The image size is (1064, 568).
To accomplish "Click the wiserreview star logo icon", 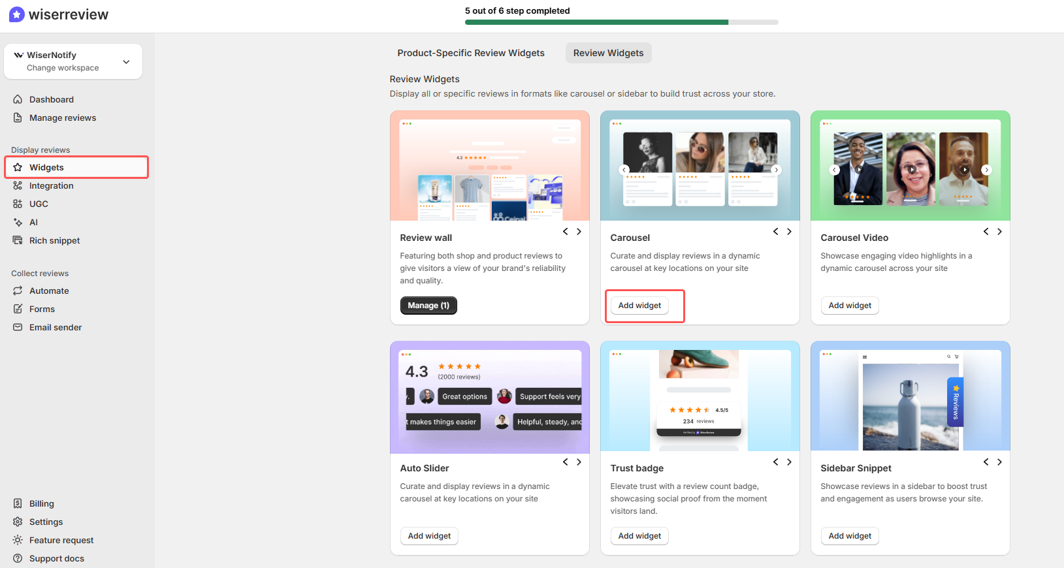I will click(x=17, y=14).
